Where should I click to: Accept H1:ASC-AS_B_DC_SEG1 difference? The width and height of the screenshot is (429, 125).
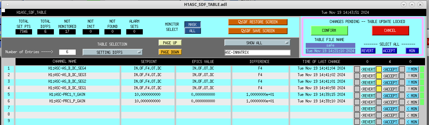pos(390,89)
